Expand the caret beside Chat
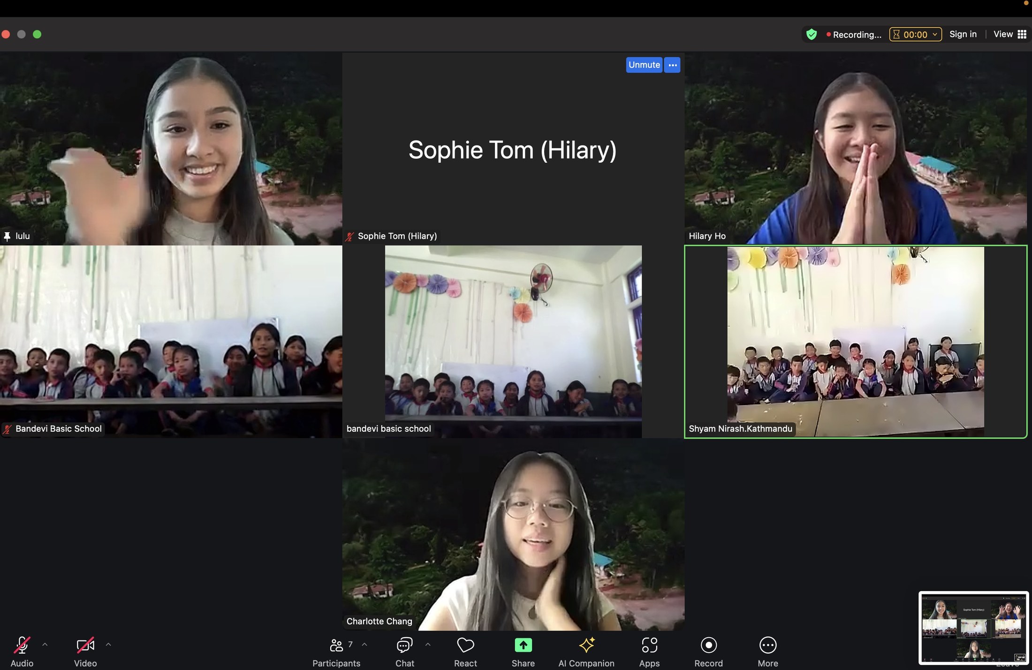 pyautogui.click(x=428, y=645)
